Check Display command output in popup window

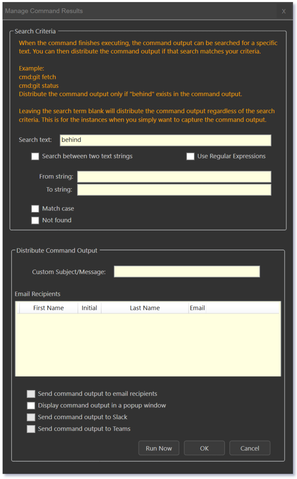(x=31, y=406)
